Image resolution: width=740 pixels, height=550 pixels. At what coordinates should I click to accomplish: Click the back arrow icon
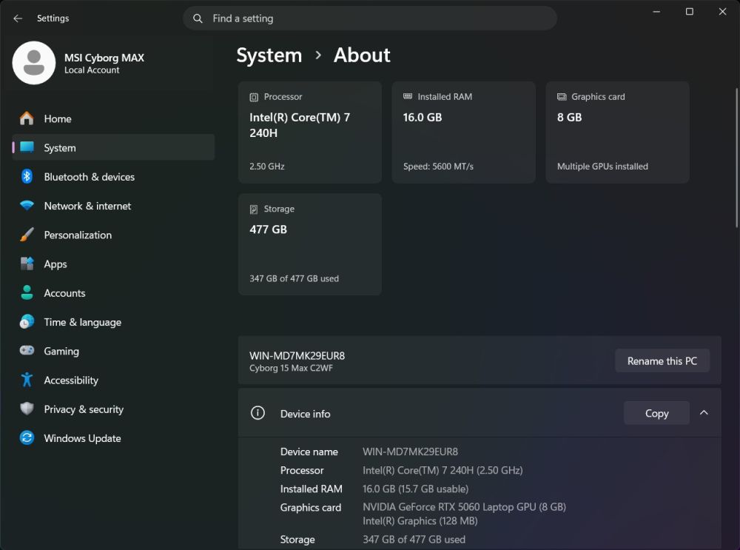18,19
